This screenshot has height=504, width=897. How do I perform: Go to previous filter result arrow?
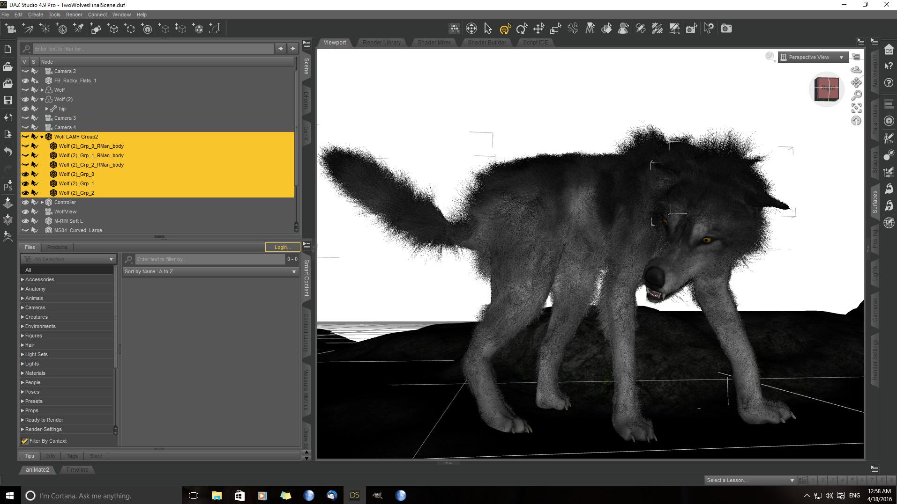(x=280, y=48)
